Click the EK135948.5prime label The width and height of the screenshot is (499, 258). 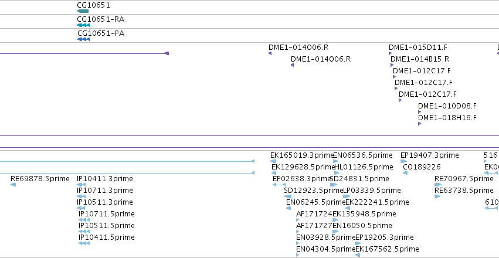click(364, 214)
